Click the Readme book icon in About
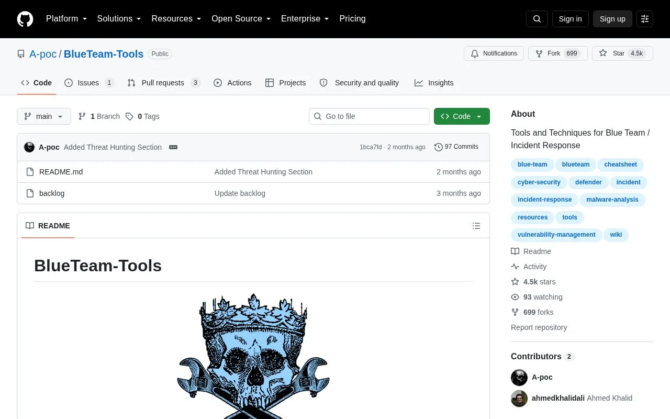This screenshot has height=419, width=670. point(515,251)
